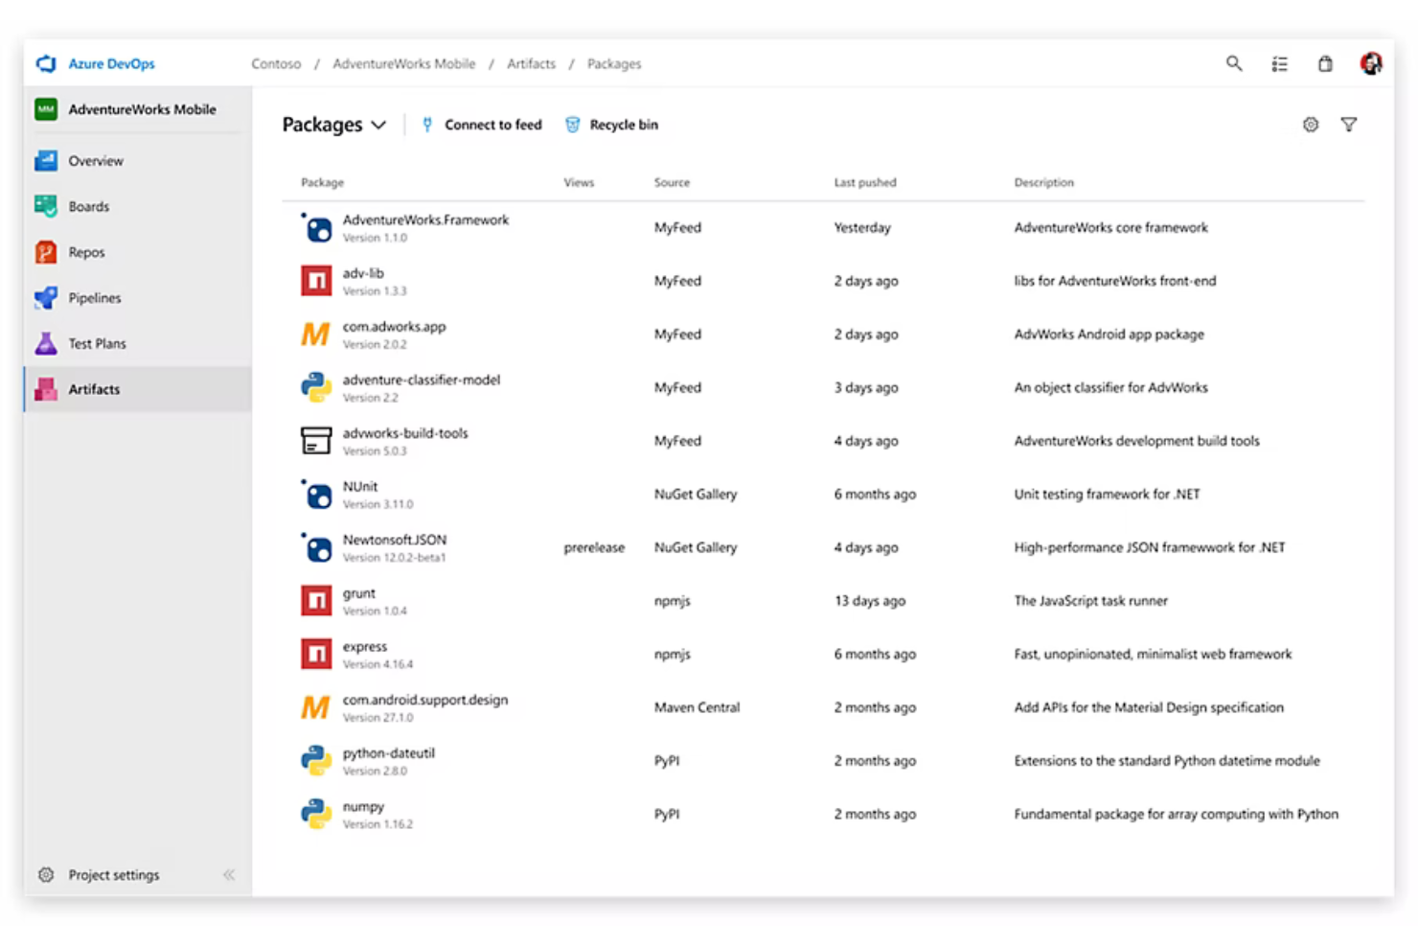1418x946 pixels.
Task: Open the search icon in header
Action: click(1234, 63)
